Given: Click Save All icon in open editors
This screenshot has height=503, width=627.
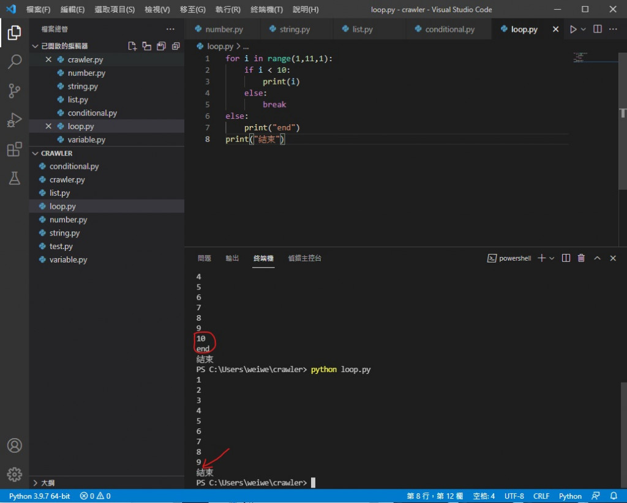Looking at the screenshot, I should coord(161,46).
